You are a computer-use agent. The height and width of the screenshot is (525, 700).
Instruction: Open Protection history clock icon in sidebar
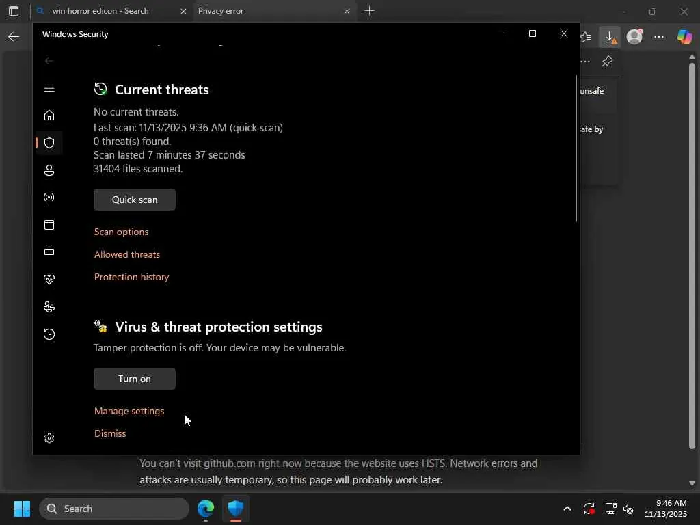point(49,334)
